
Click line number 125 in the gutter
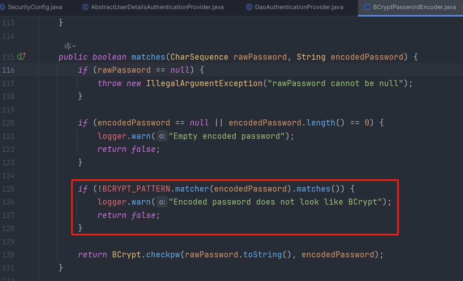(x=8, y=189)
